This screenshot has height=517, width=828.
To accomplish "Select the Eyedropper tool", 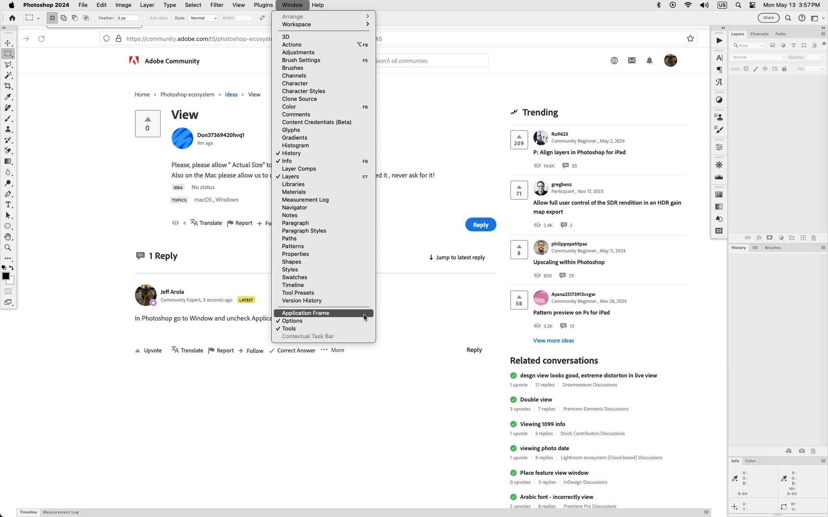I will click(8, 97).
